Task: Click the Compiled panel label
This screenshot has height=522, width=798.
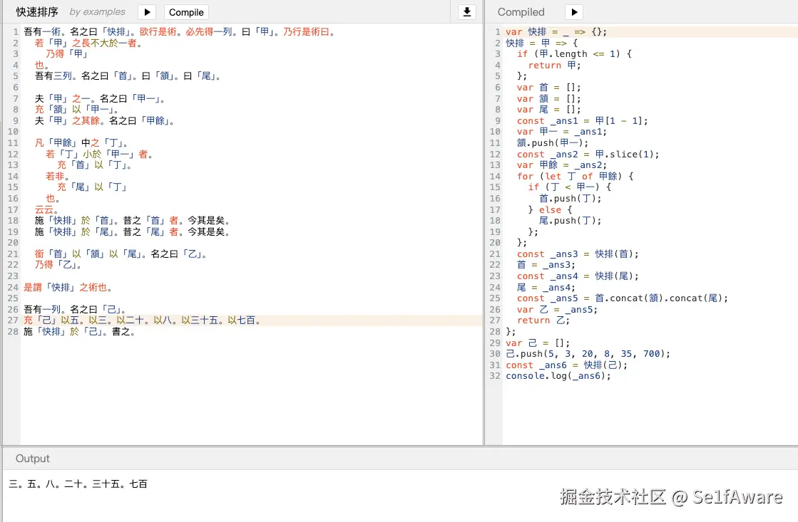Action: click(521, 11)
